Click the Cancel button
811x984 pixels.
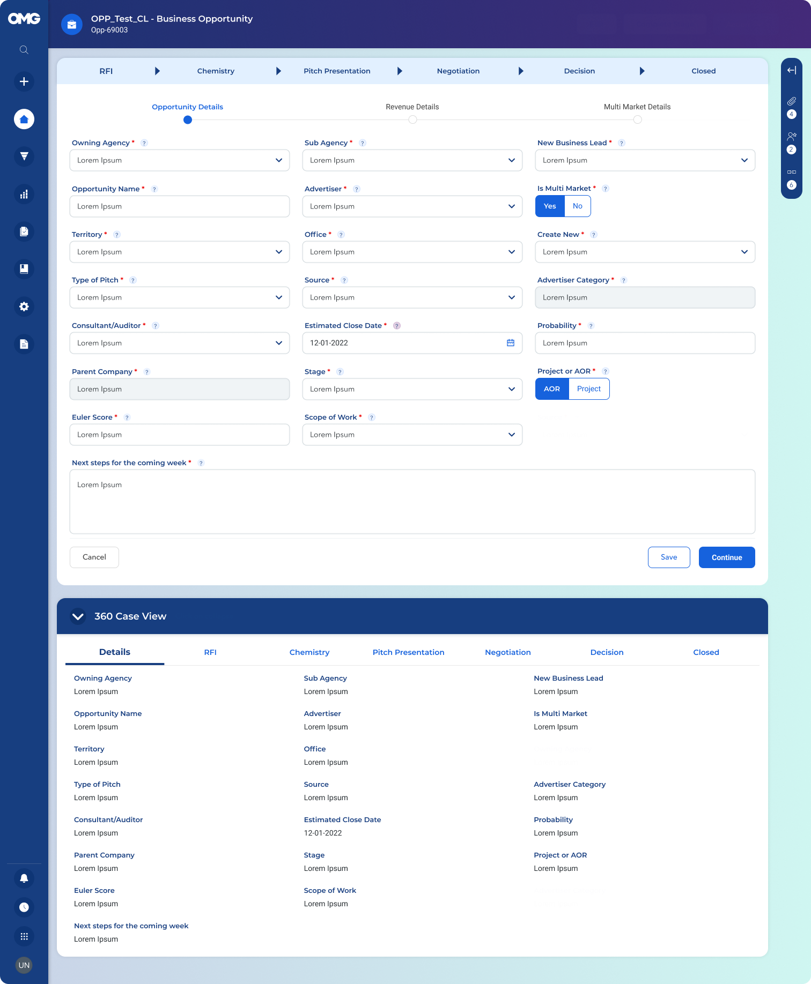pyautogui.click(x=94, y=557)
